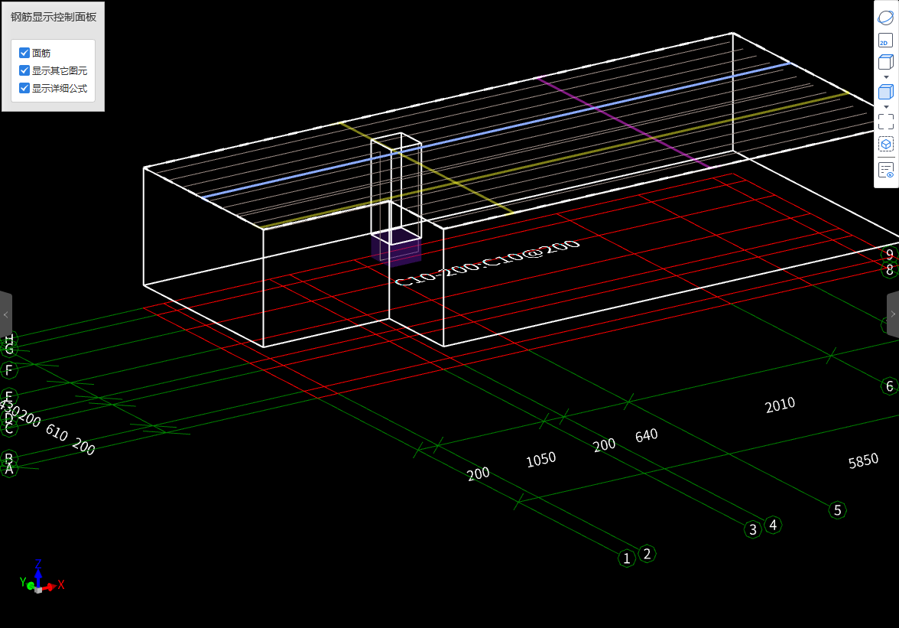Uncheck the 面筋 checkbox
899x628 pixels.
pos(24,53)
